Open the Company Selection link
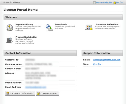Screen dimensions: 126x104 pyautogui.click(x=104, y=2)
